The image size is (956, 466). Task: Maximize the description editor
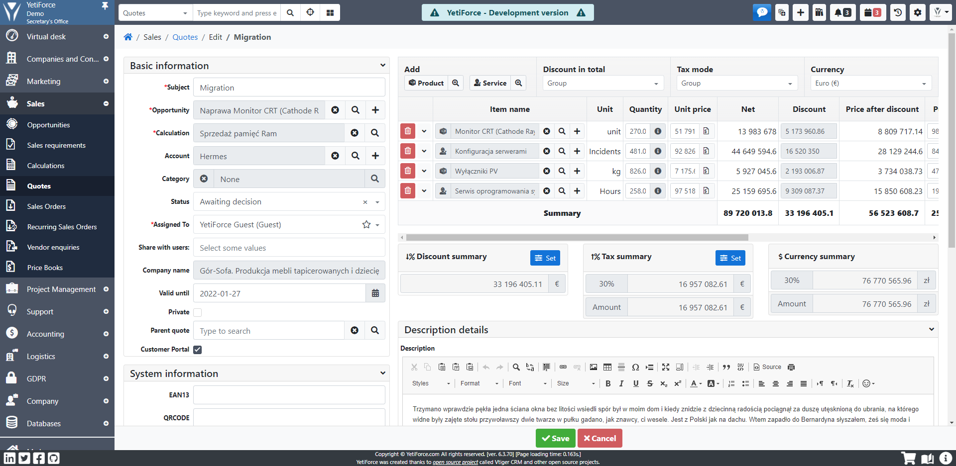666,367
